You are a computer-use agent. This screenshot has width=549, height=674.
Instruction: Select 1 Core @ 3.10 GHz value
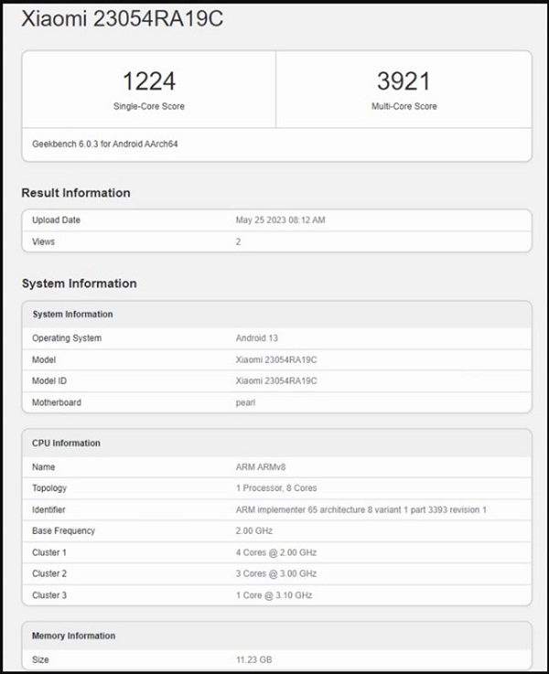click(x=274, y=595)
